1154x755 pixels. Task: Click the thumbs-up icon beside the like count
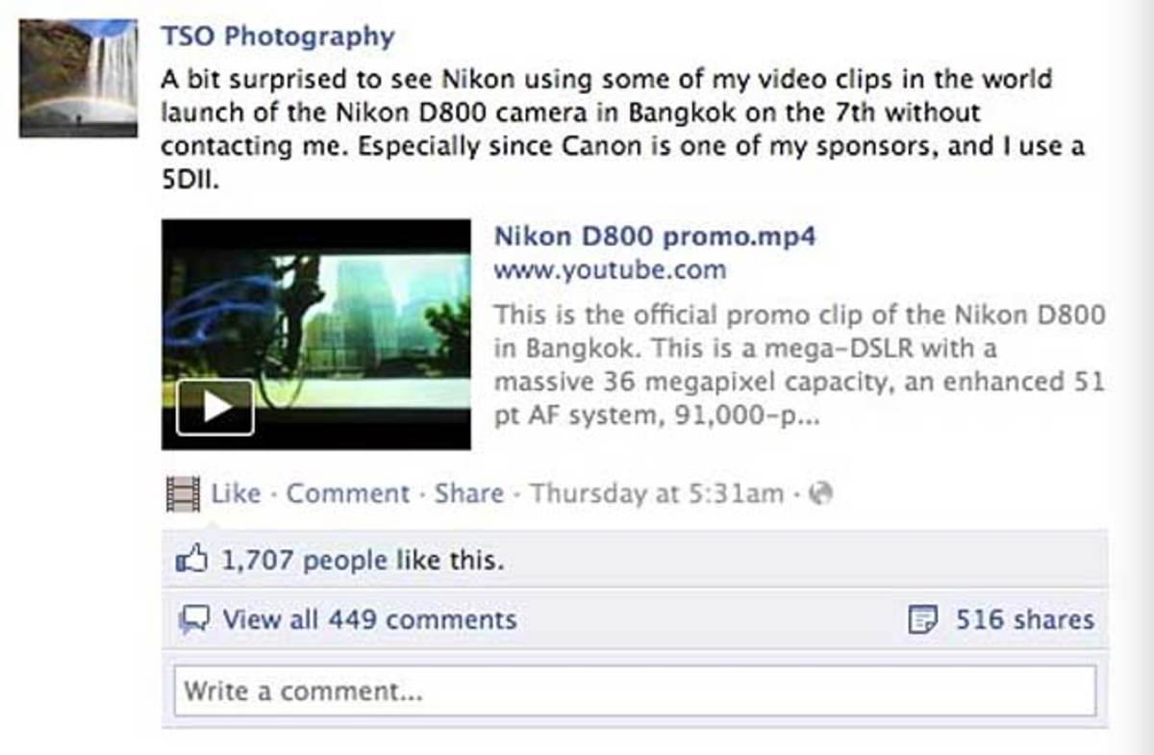[x=192, y=560]
